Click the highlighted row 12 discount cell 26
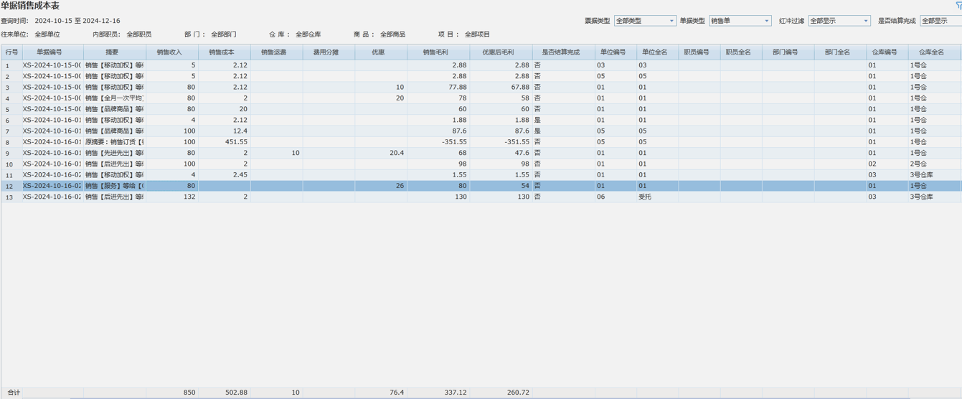962x399 pixels. pyautogui.click(x=380, y=186)
